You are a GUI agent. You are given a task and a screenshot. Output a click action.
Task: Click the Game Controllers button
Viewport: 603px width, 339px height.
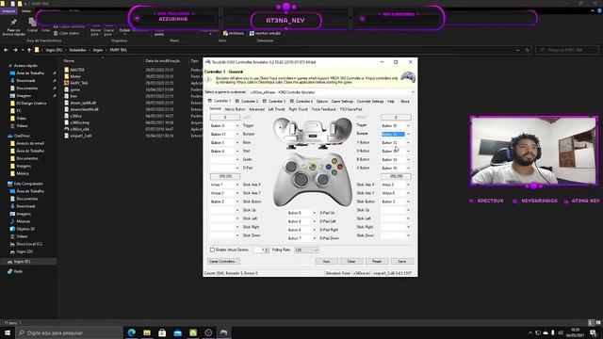(222, 262)
